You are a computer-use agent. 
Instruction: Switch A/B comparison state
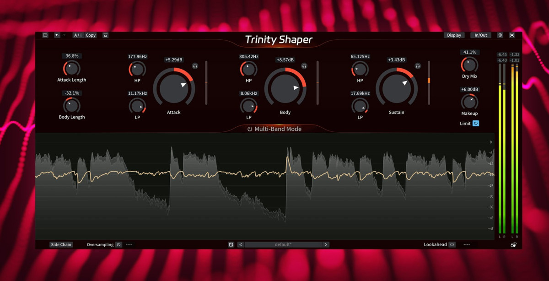click(78, 35)
